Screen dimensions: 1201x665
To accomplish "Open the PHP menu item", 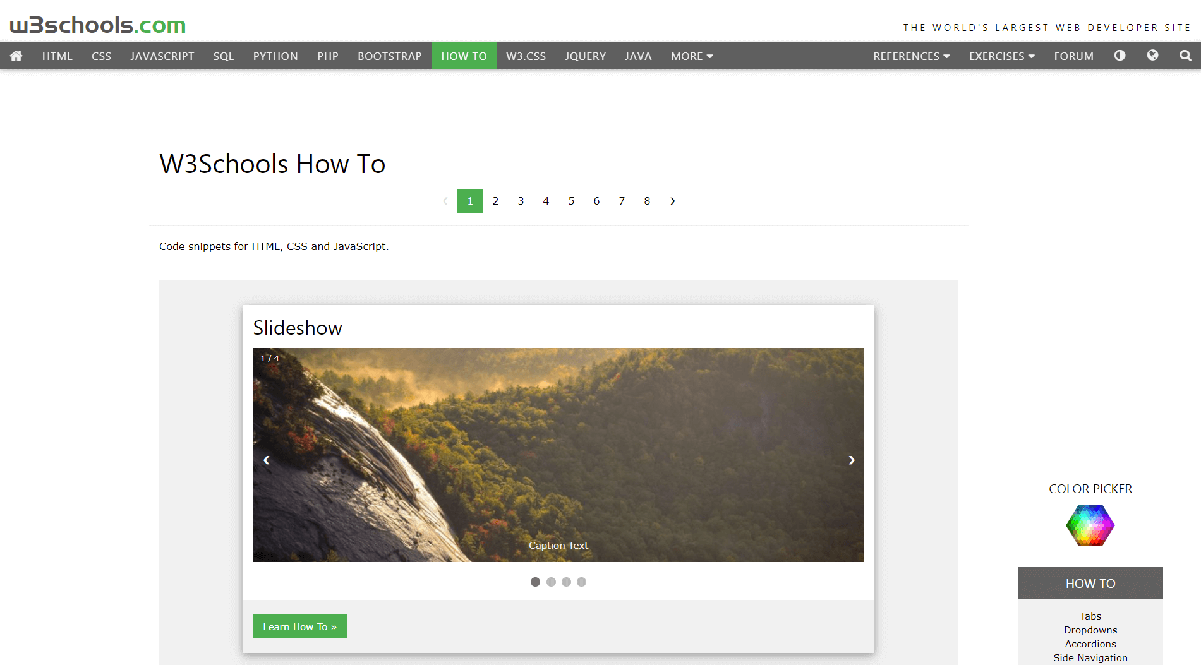I will (x=328, y=56).
